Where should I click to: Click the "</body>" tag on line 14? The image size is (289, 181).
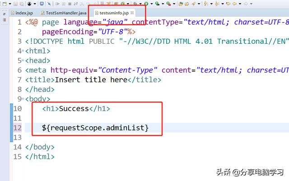coord(40,147)
